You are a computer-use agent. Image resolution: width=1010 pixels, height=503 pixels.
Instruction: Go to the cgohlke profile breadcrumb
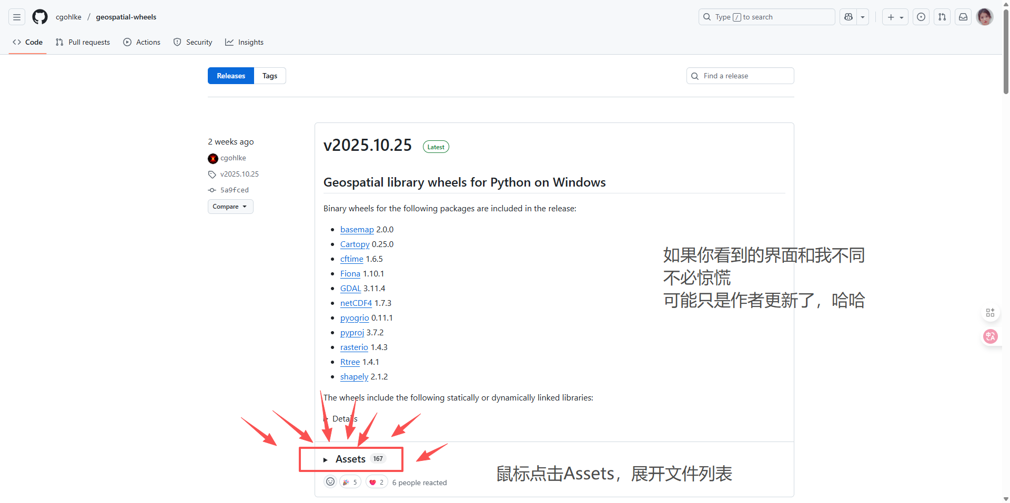pyautogui.click(x=68, y=17)
